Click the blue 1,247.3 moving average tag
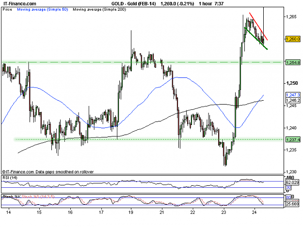This screenshot has height=227, width=303. (x=293, y=95)
